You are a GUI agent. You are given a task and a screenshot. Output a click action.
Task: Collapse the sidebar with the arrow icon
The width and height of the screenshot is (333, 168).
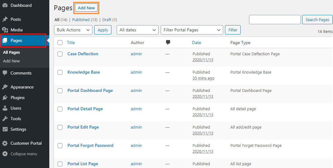click(5, 154)
